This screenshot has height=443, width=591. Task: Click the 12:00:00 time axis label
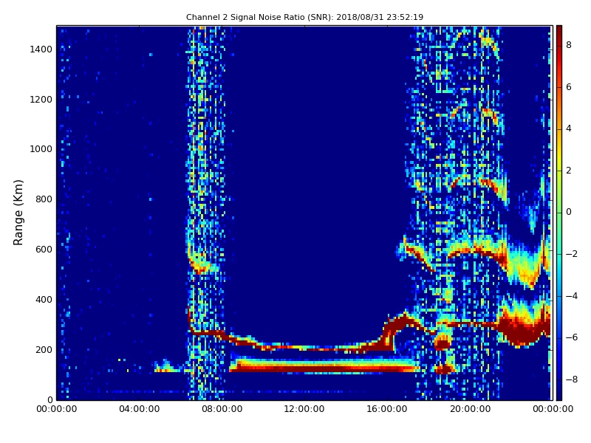coord(304,409)
